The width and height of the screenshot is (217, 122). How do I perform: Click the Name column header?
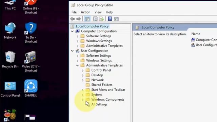(x=196, y=34)
